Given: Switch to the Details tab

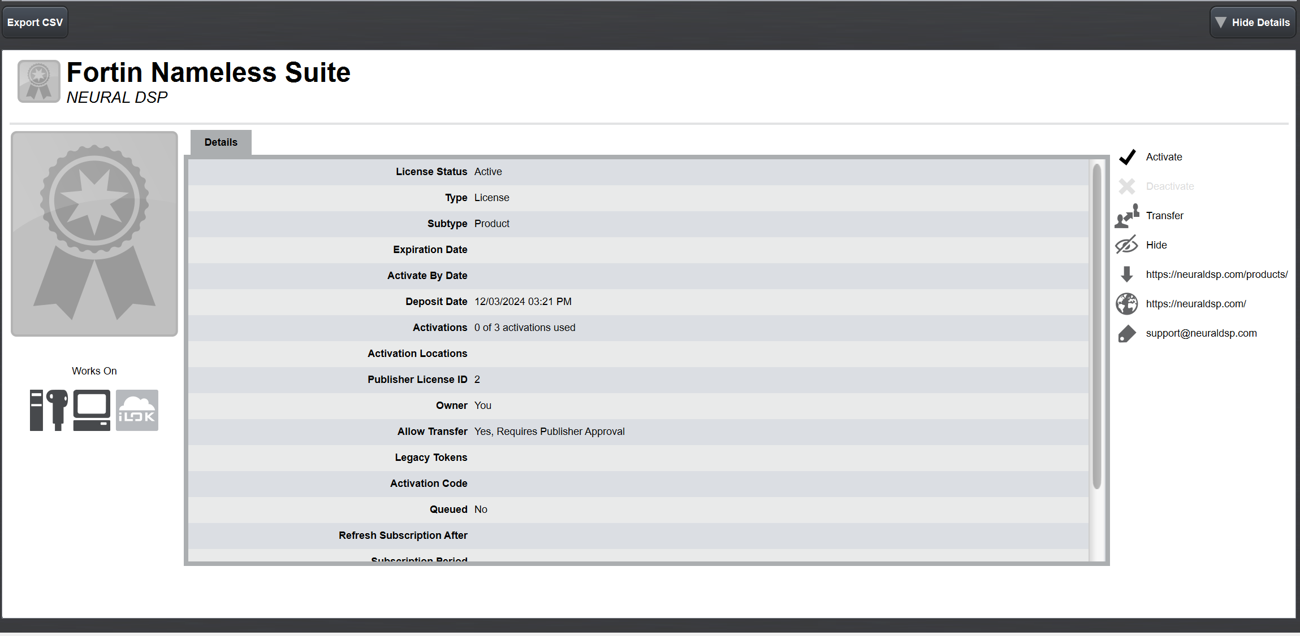Looking at the screenshot, I should point(221,142).
